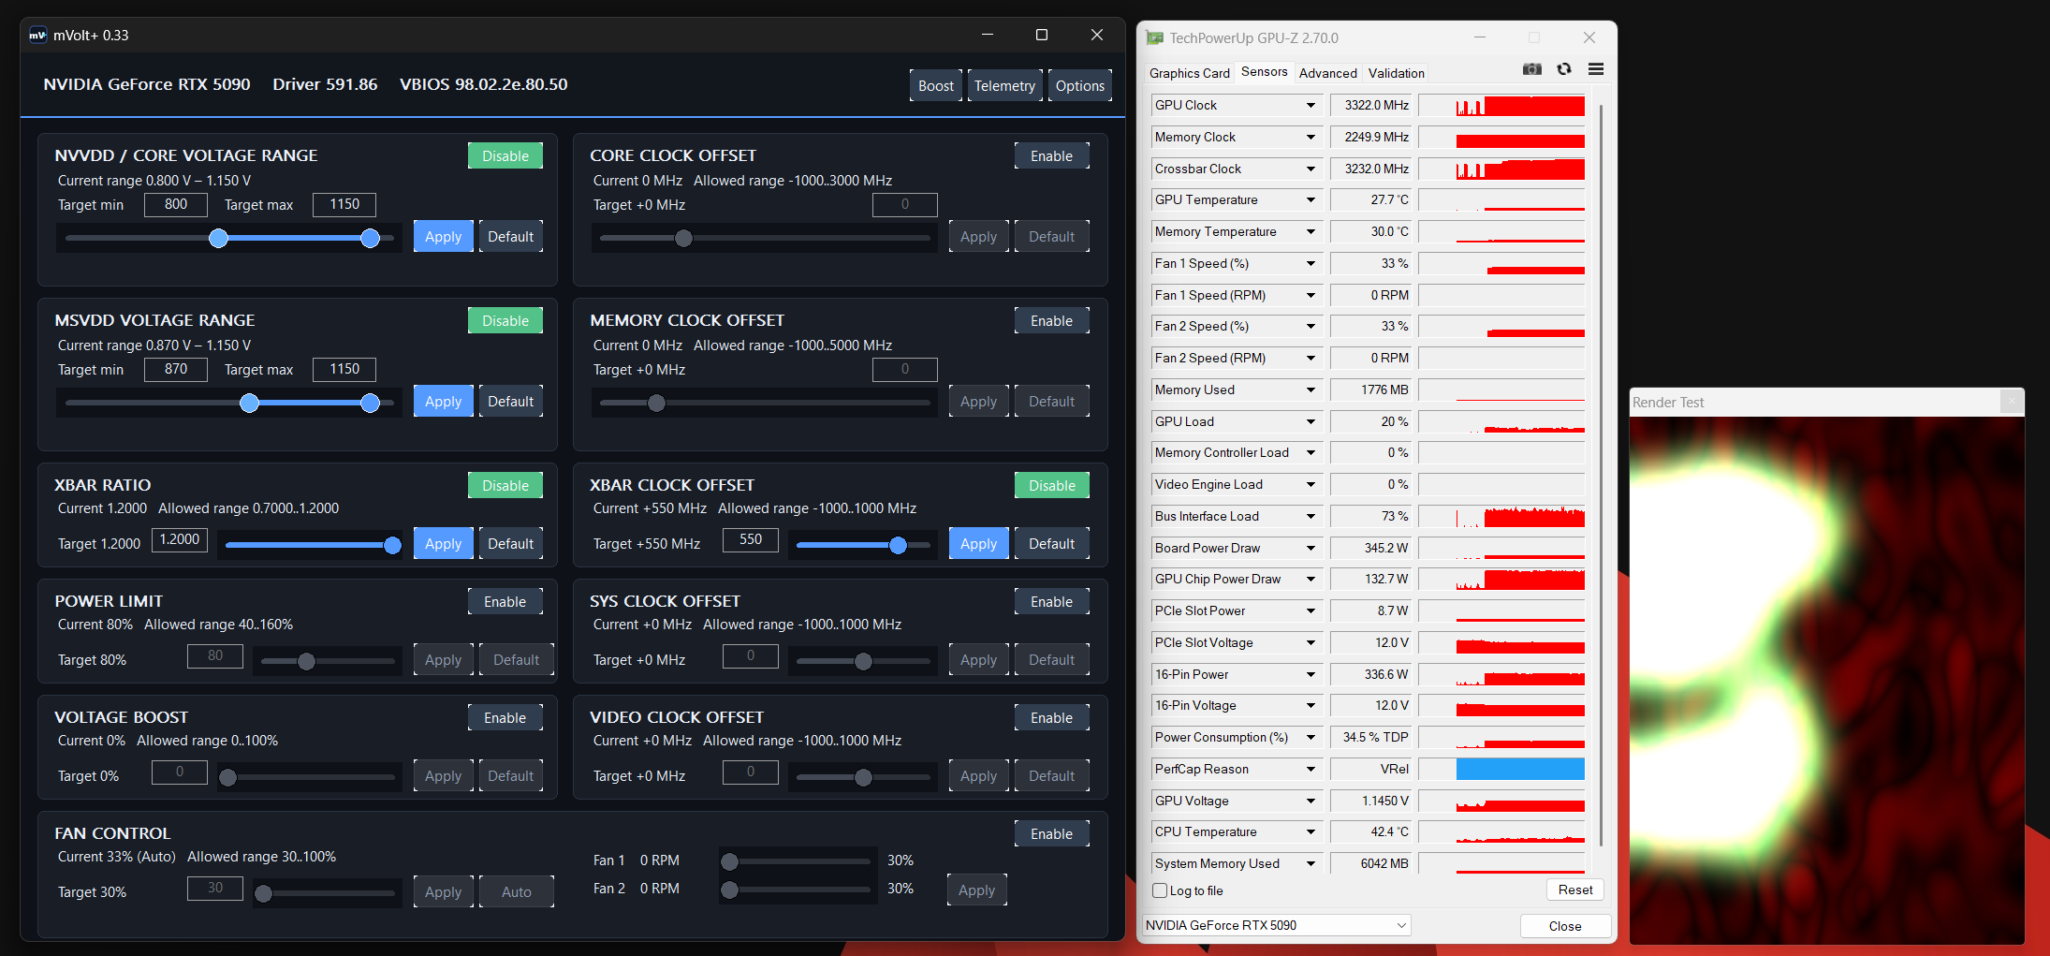Screen dimensions: 2050x956
Task: Expand the GPU Temperature sensor dropdown
Action: 1311,200
